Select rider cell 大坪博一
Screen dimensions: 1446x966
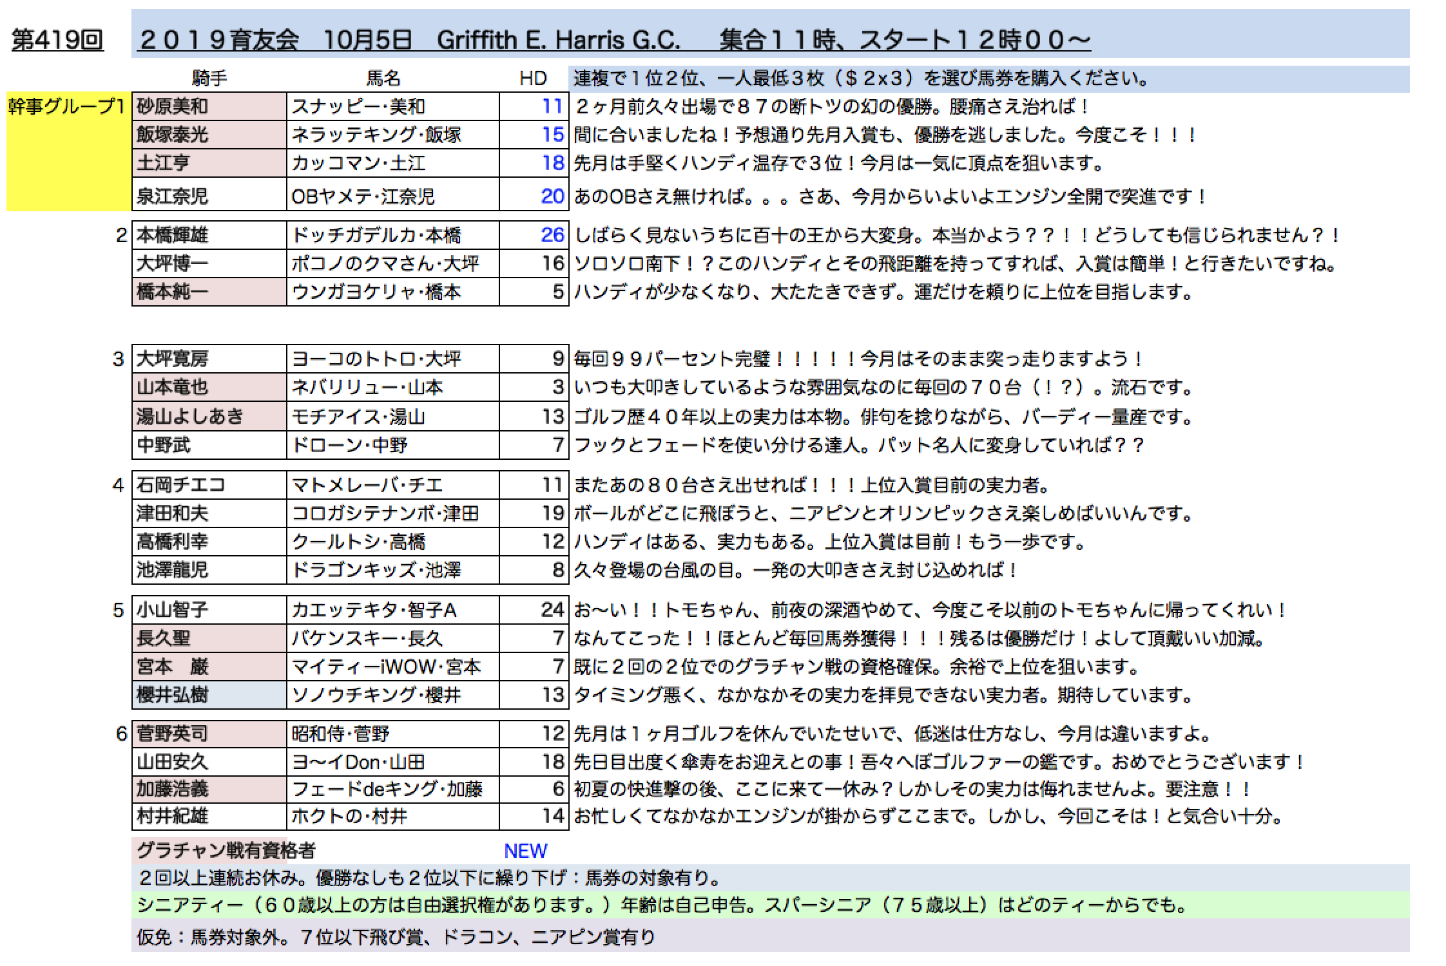tap(209, 263)
